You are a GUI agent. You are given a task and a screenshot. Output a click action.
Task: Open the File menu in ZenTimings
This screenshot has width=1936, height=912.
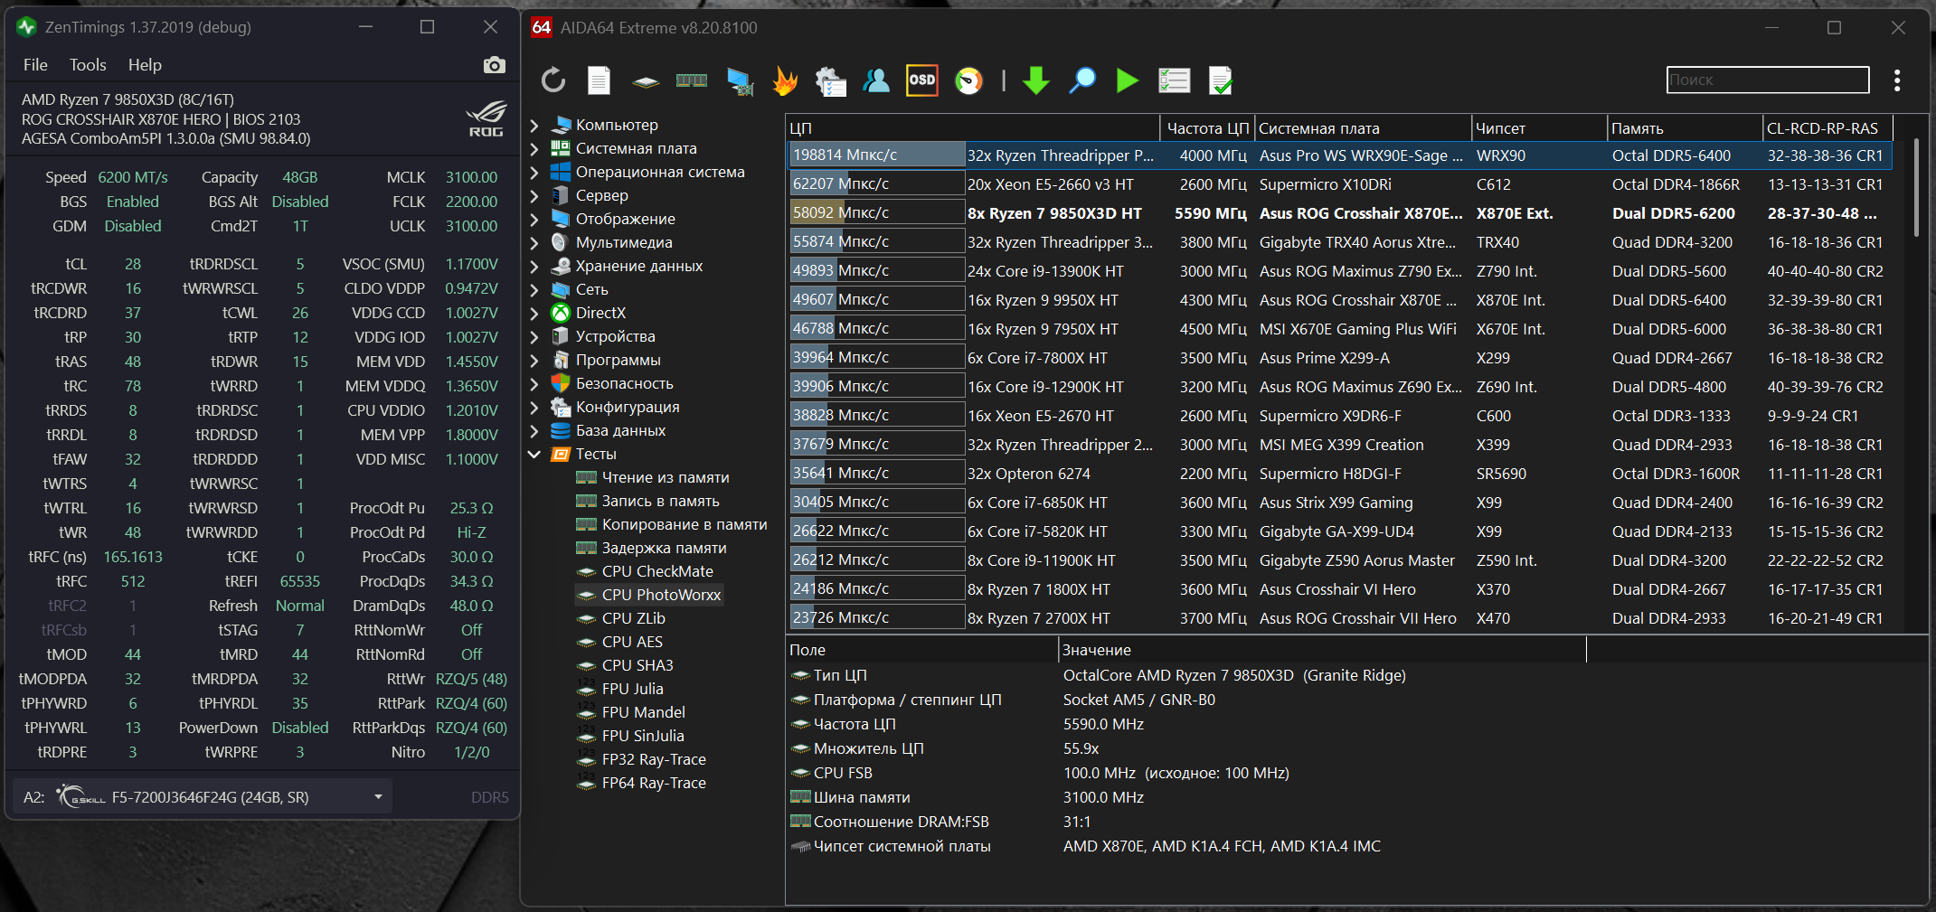pos(35,65)
